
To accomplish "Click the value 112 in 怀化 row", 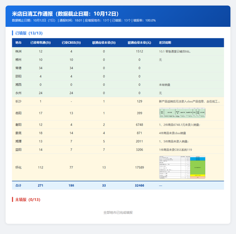I will (x=41, y=167).
